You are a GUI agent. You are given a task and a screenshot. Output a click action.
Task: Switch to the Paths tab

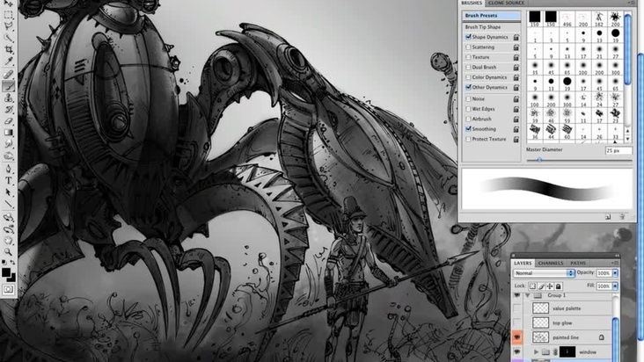pyautogui.click(x=578, y=264)
